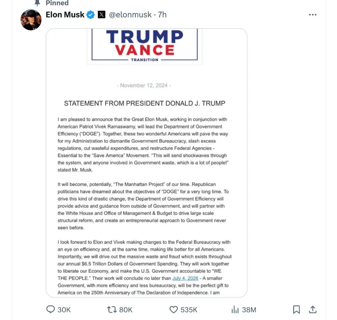The image size is (337, 320).
Task: Open the Trump statement image attachment
Action: coord(146,163)
